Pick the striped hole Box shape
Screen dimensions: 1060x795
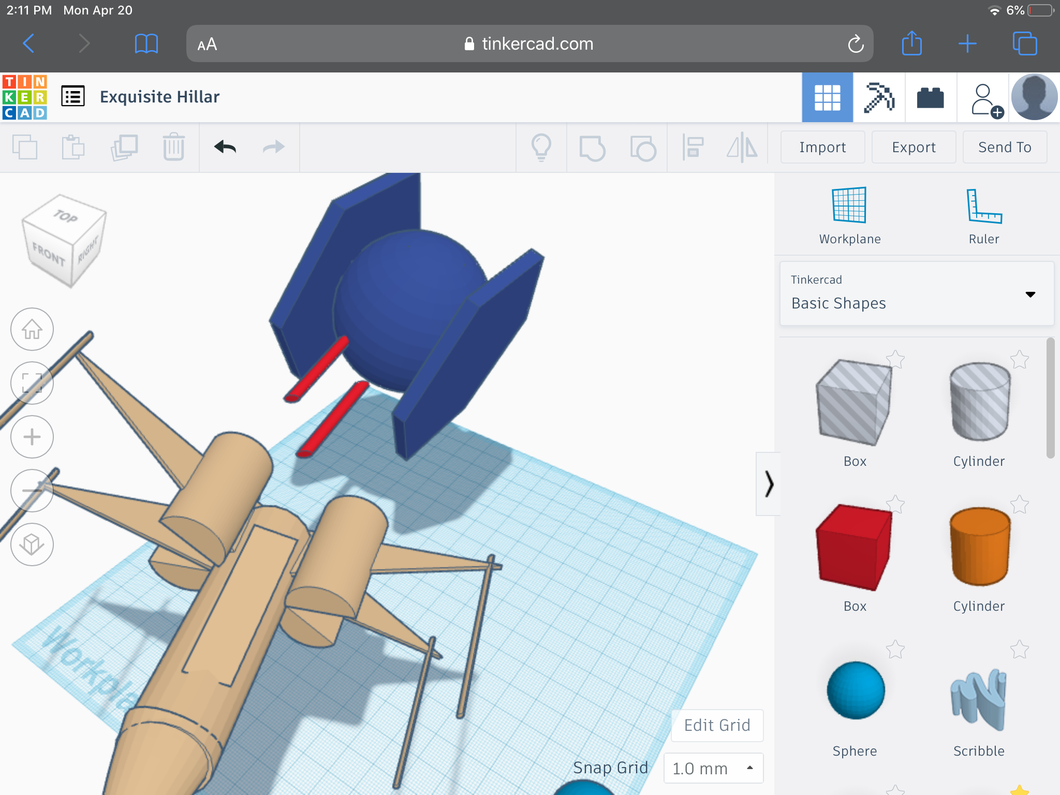click(855, 403)
